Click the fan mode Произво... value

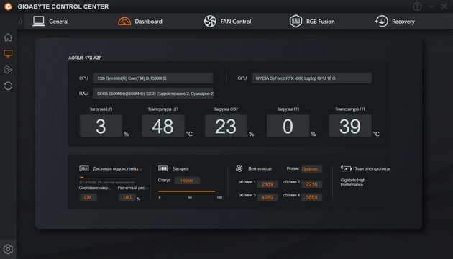[x=312, y=169]
